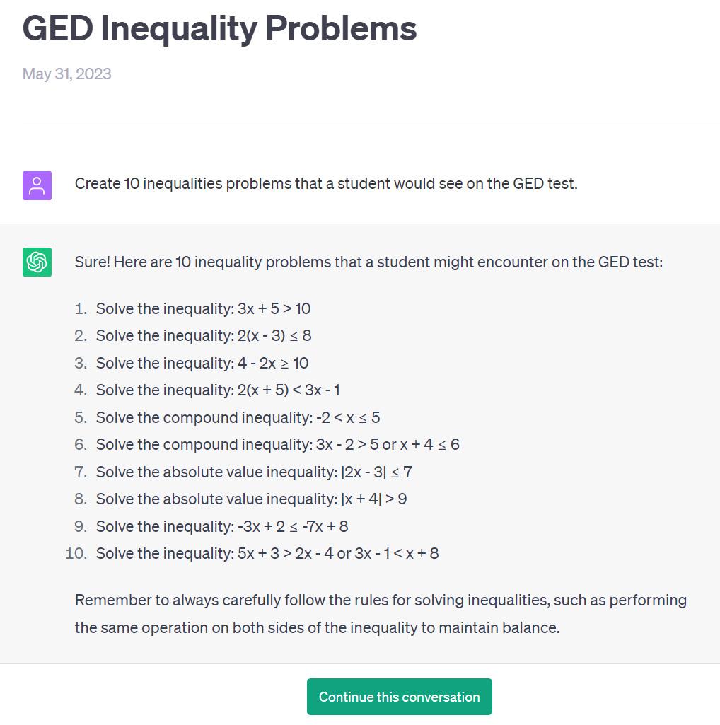Click the list number '10.' marker

[76, 553]
